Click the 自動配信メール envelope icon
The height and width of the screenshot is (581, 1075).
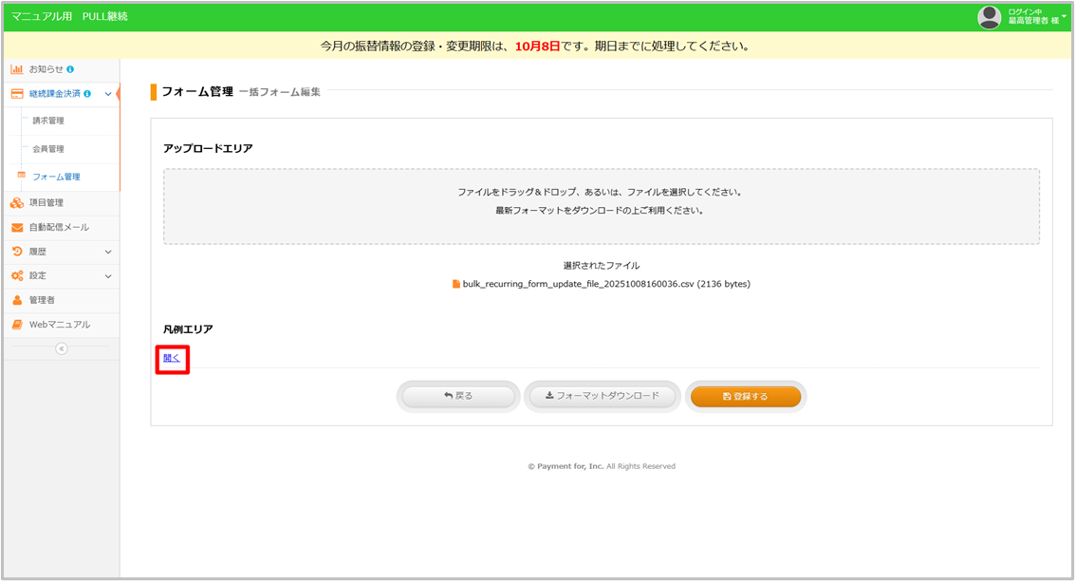coord(17,227)
